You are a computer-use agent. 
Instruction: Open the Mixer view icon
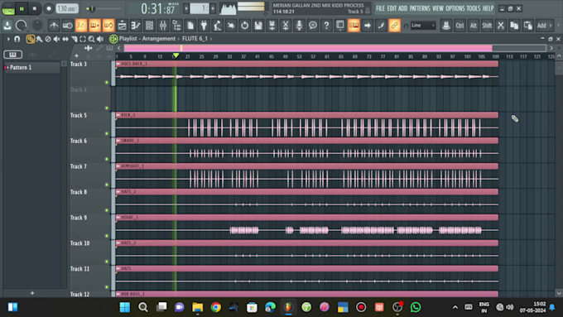point(163,26)
